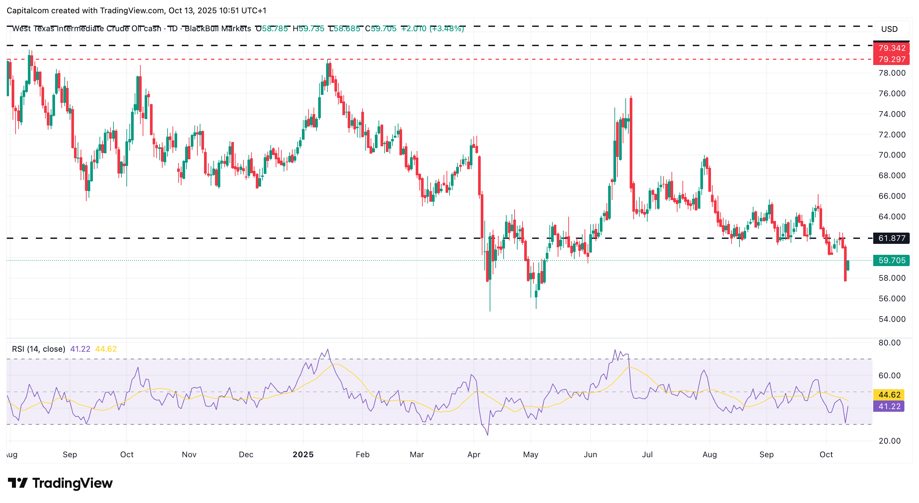Click the RSI (14, close) indicator legend
Screen dimensions: 919x503
(x=38, y=349)
